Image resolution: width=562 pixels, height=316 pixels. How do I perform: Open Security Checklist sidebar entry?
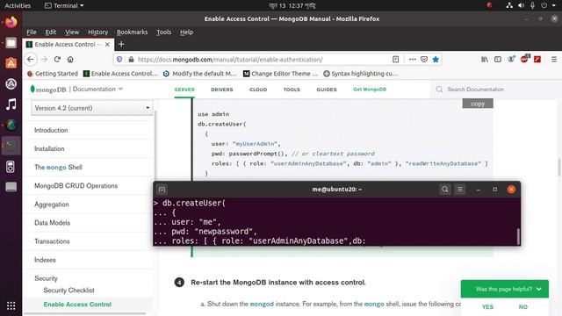(68, 291)
